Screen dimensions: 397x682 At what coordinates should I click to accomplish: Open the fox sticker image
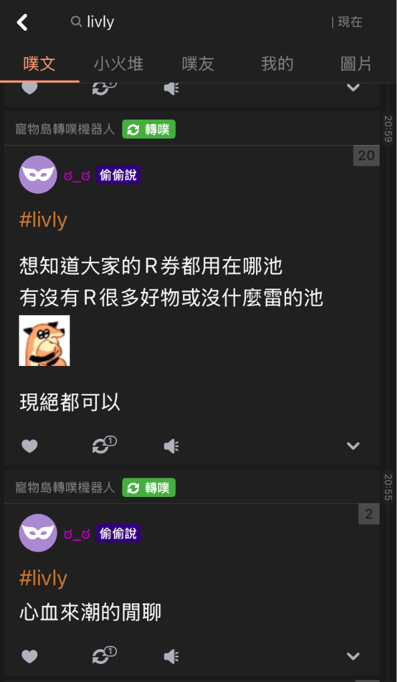coord(44,341)
